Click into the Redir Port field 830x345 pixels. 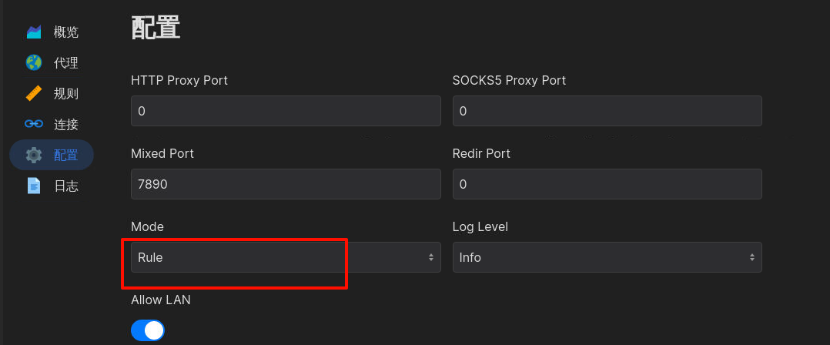click(607, 183)
